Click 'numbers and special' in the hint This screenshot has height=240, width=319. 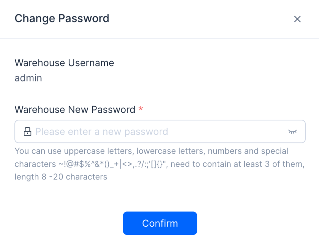248,151
